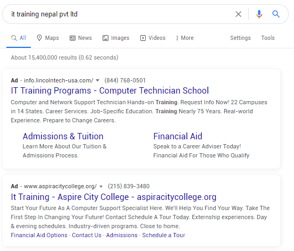
Task: Open the Tools menu
Action: (x=268, y=38)
